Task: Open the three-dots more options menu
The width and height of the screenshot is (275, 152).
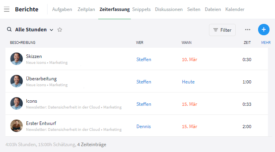Action: tap(247, 29)
